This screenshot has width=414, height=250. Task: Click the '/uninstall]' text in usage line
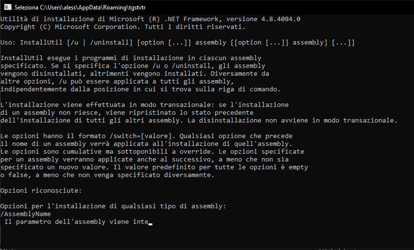tap(111, 42)
